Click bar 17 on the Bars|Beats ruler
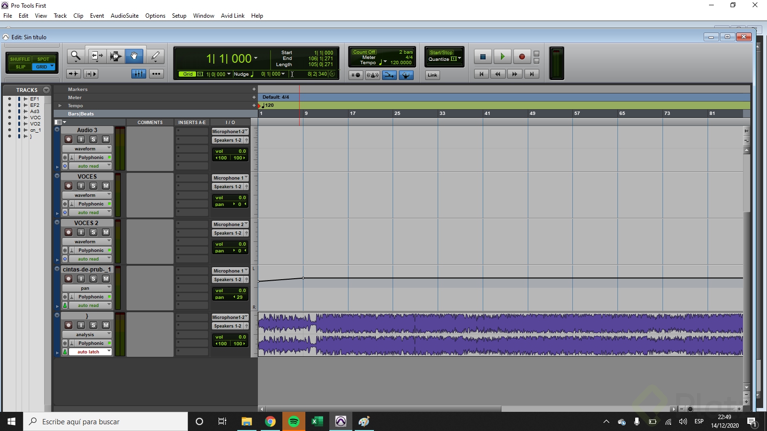This screenshot has height=431, width=767. 353,113
